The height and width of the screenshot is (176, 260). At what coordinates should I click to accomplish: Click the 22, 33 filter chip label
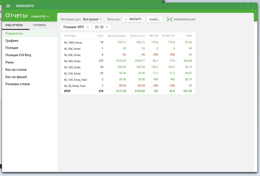coord(99,27)
